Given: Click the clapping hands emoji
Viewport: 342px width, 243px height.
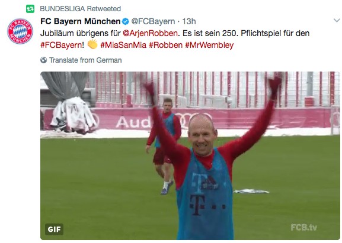Looking at the screenshot, I should [92, 44].
